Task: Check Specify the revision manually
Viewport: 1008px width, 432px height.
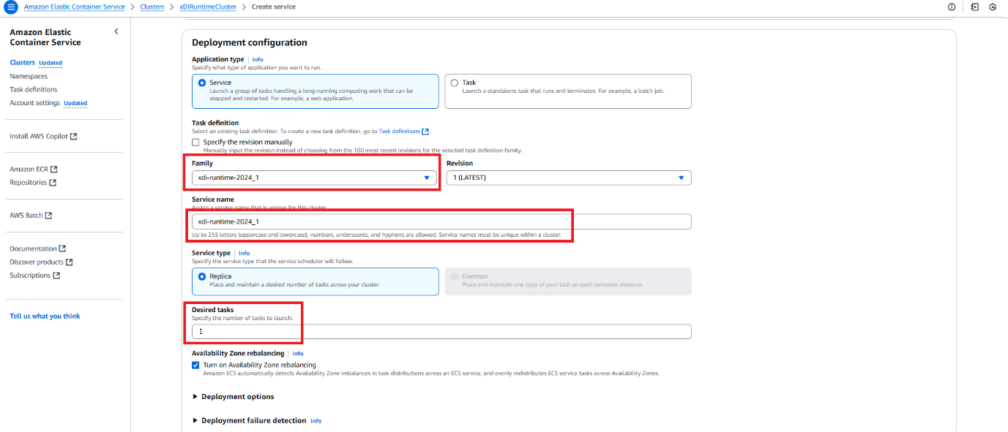Action: point(195,142)
